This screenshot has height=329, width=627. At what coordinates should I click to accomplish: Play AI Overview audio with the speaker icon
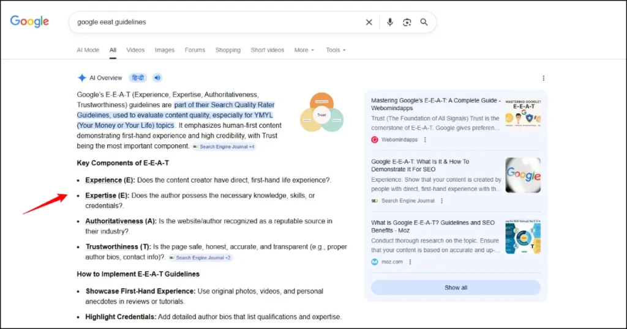(157, 78)
